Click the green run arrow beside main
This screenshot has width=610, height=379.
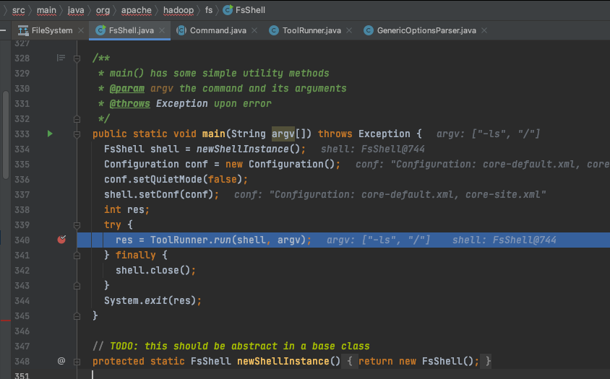[50, 134]
